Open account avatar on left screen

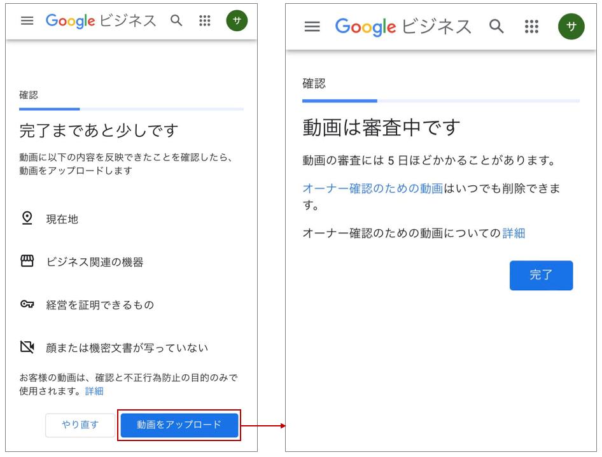click(x=237, y=20)
